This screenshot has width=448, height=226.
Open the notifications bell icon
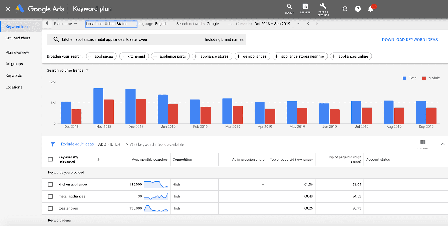(x=371, y=9)
